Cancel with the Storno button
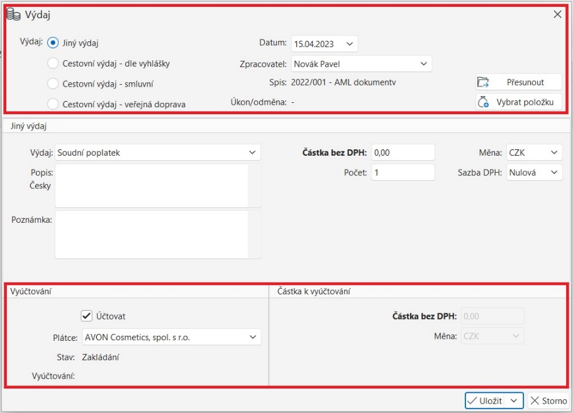573x413 pixels. coord(547,400)
